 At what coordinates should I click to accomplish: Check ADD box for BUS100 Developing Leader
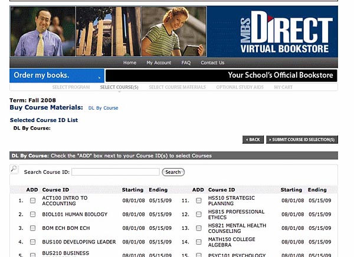coord(32,242)
